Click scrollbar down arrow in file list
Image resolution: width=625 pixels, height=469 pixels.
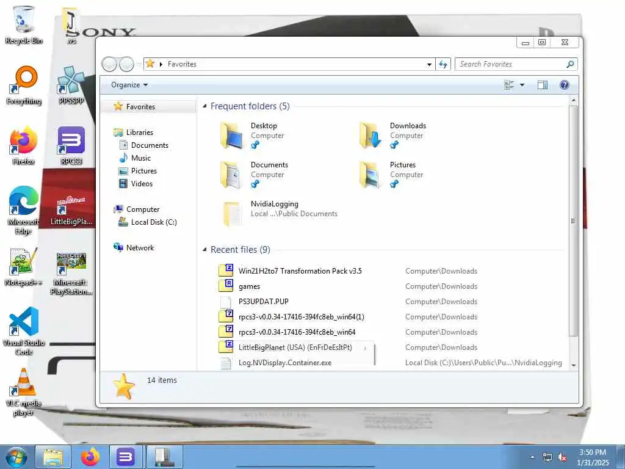click(x=574, y=365)
